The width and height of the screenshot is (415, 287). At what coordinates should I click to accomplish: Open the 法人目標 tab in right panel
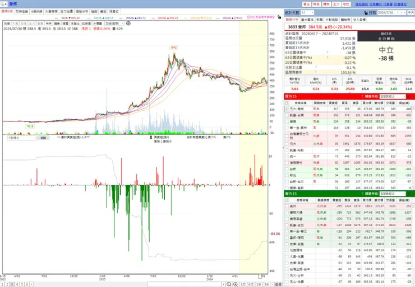coord(360,20)
